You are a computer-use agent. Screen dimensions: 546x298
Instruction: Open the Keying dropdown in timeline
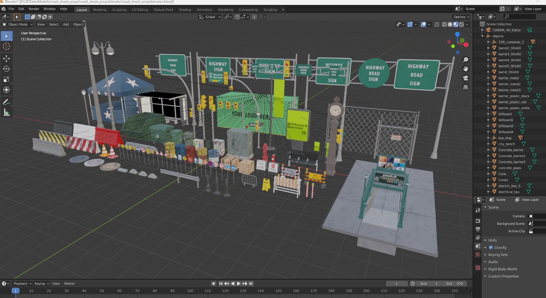tap(42, 283)
